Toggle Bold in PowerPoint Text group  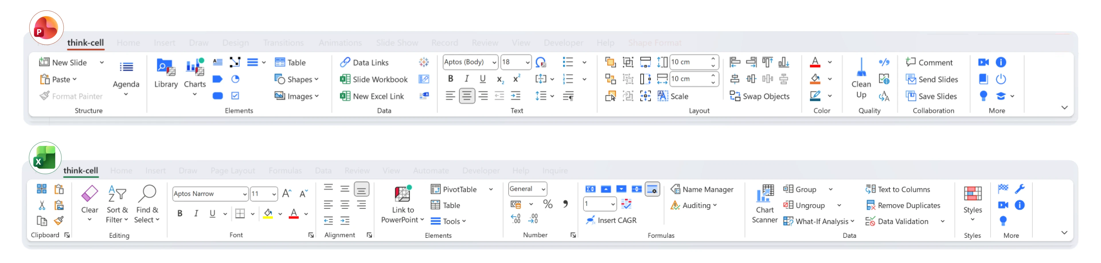450,79
